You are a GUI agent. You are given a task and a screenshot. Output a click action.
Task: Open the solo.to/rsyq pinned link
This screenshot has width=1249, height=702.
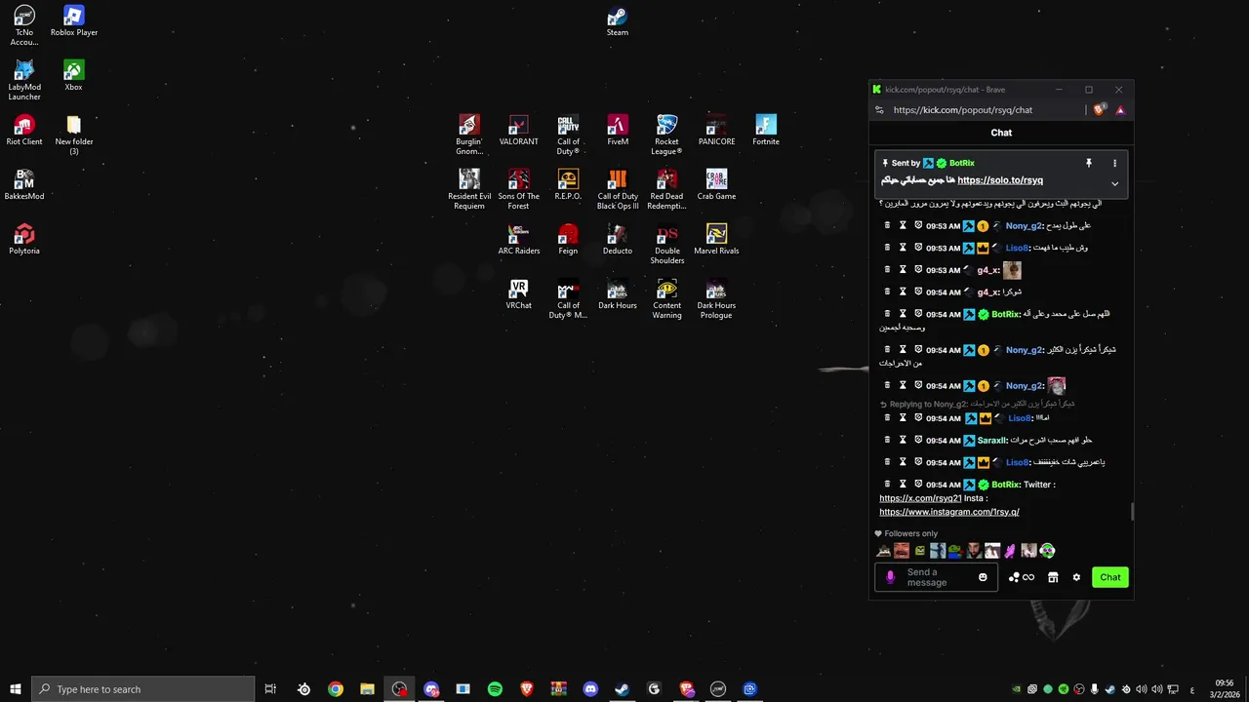click(x=1000, y=180)
